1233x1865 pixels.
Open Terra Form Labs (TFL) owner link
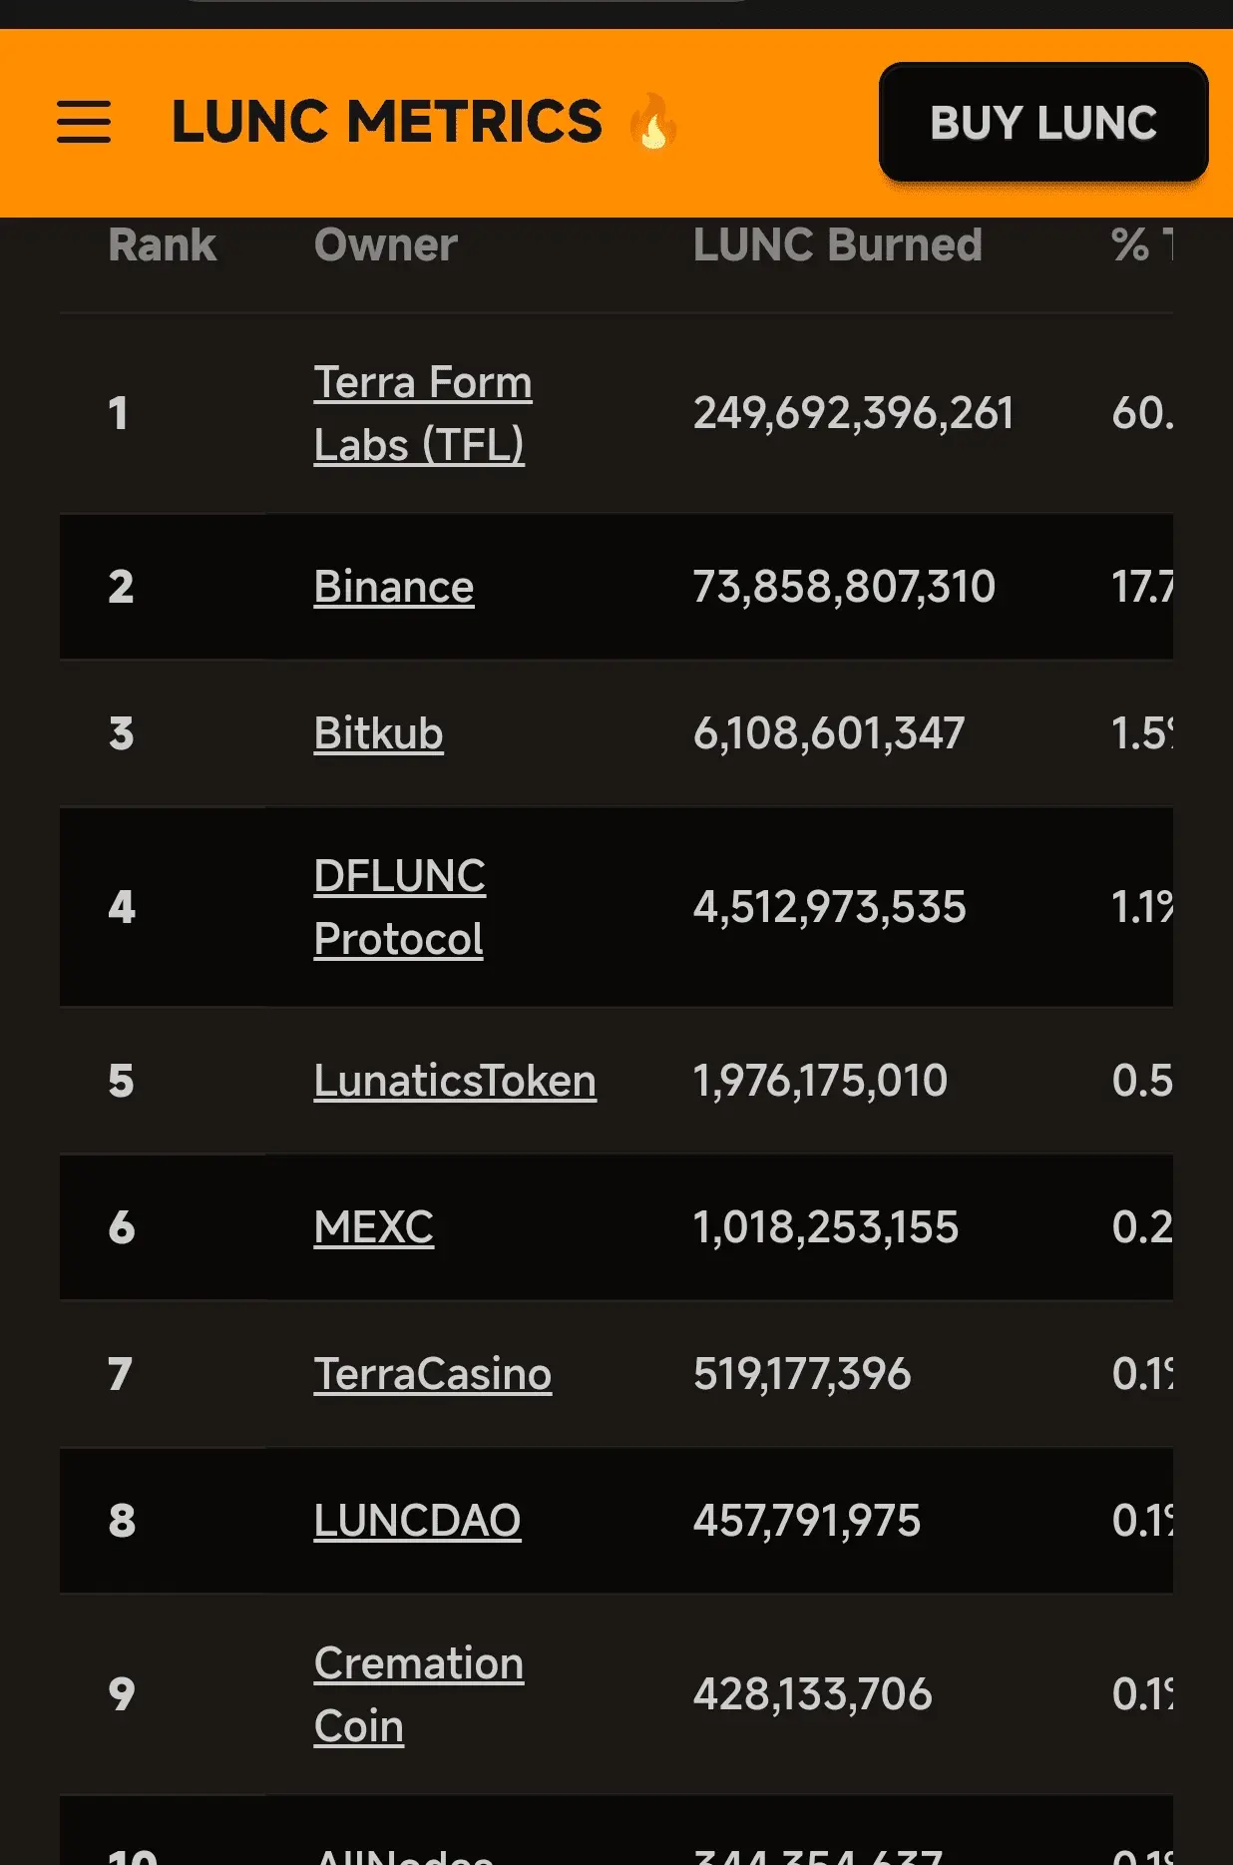423,413
